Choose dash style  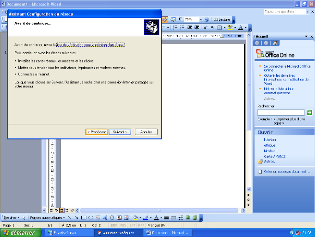tap(174, 218)
